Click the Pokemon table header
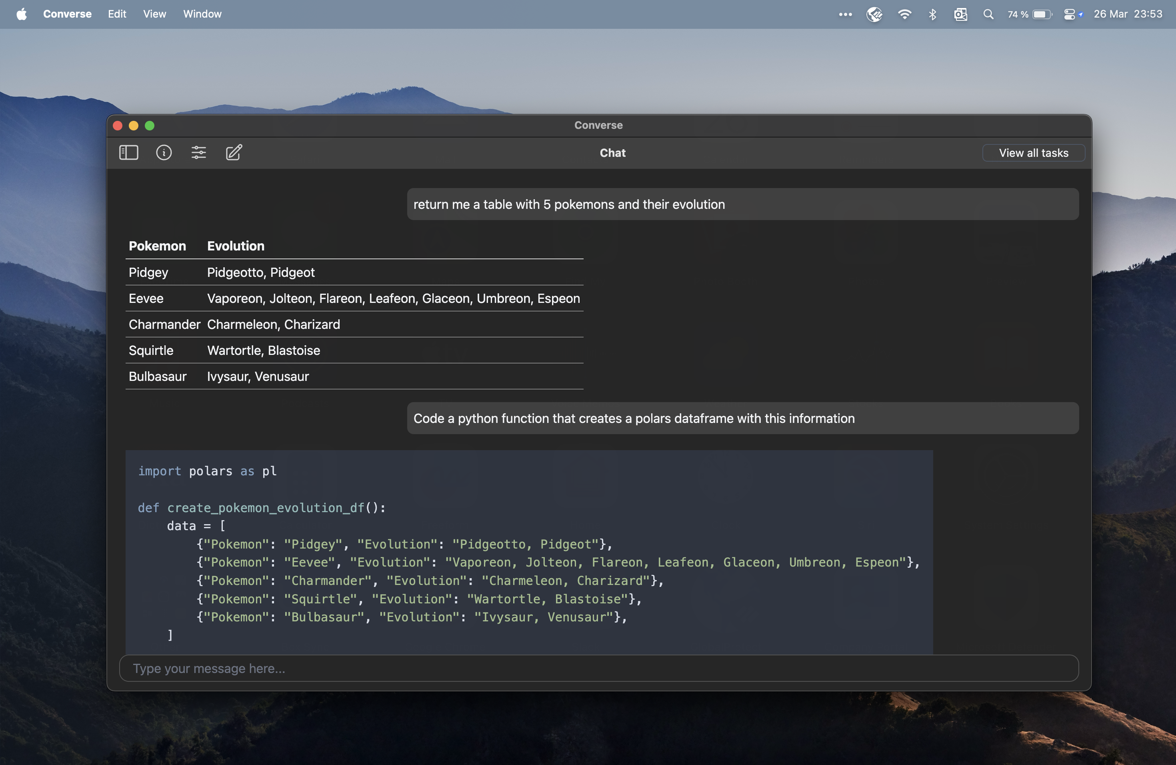 [157, 246]
